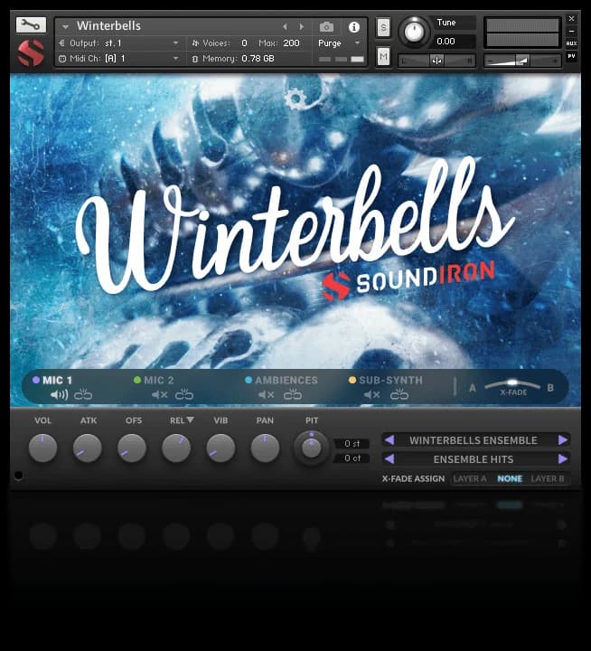
Task: Toggle the MIC 1 link icon
Action: pyautogui.click(x=83, y=394)
